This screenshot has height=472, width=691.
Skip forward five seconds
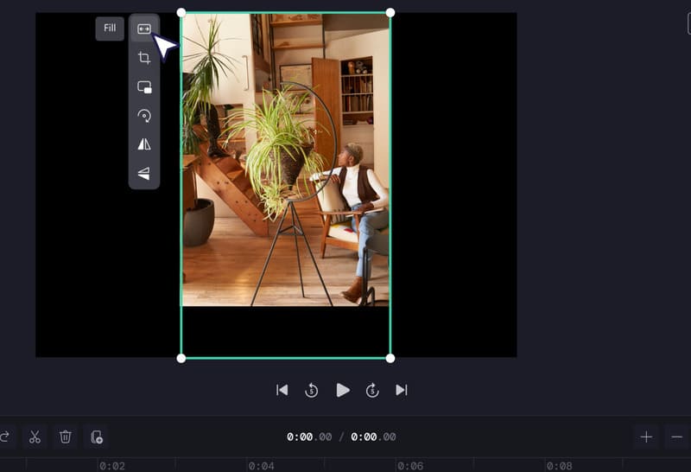(x=372, y=391)
